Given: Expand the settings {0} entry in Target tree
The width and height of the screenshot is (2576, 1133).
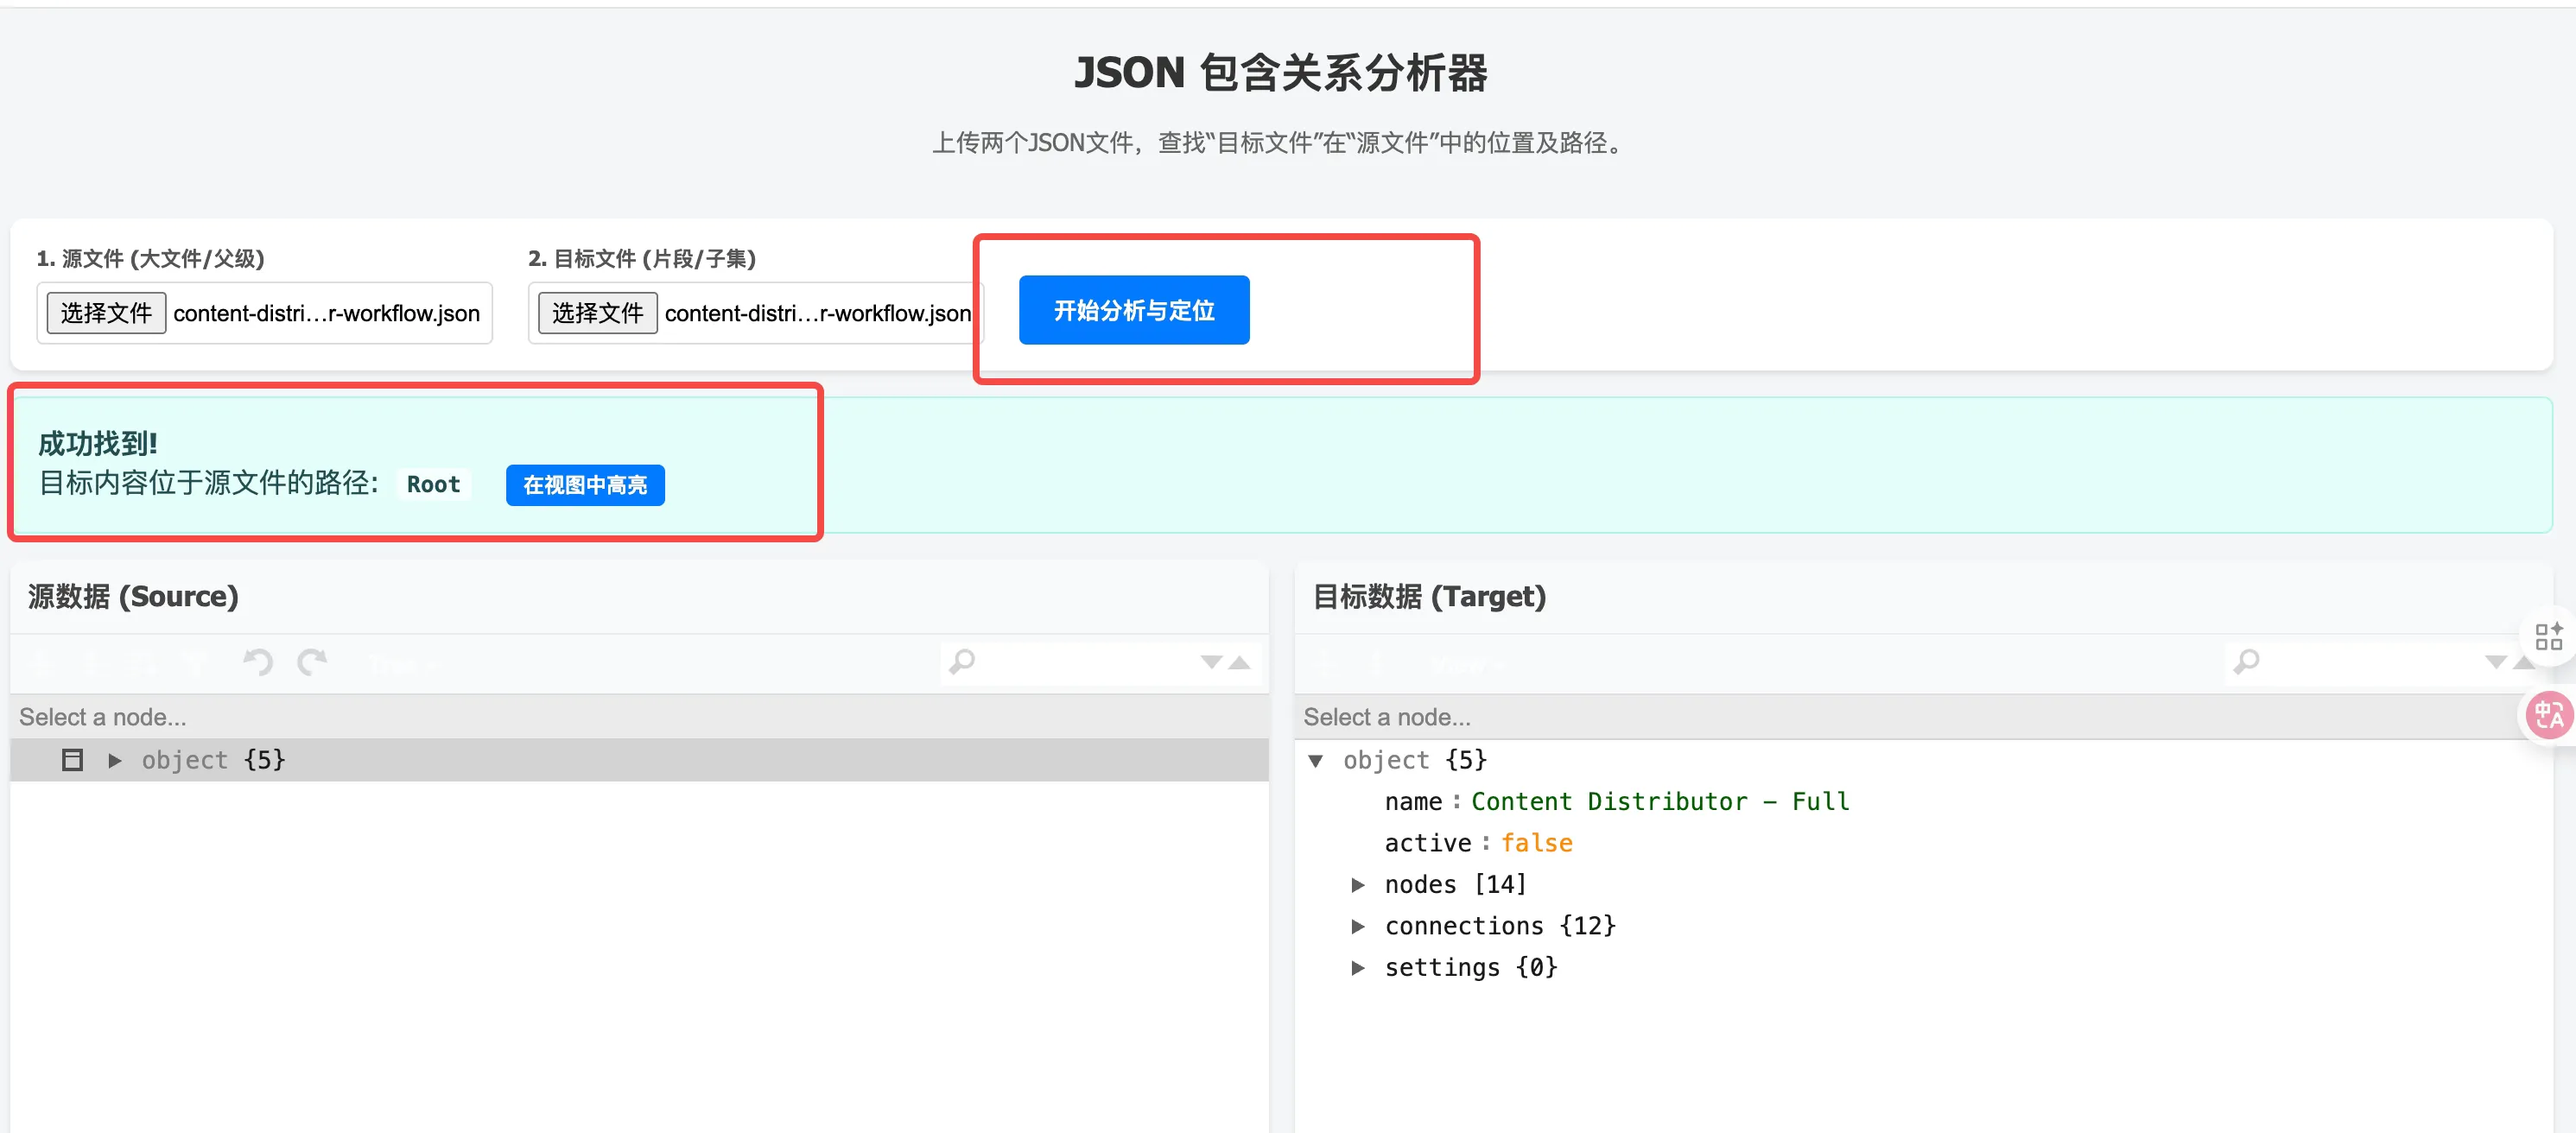Looking at the screenshot, I should click(1359, 967).
